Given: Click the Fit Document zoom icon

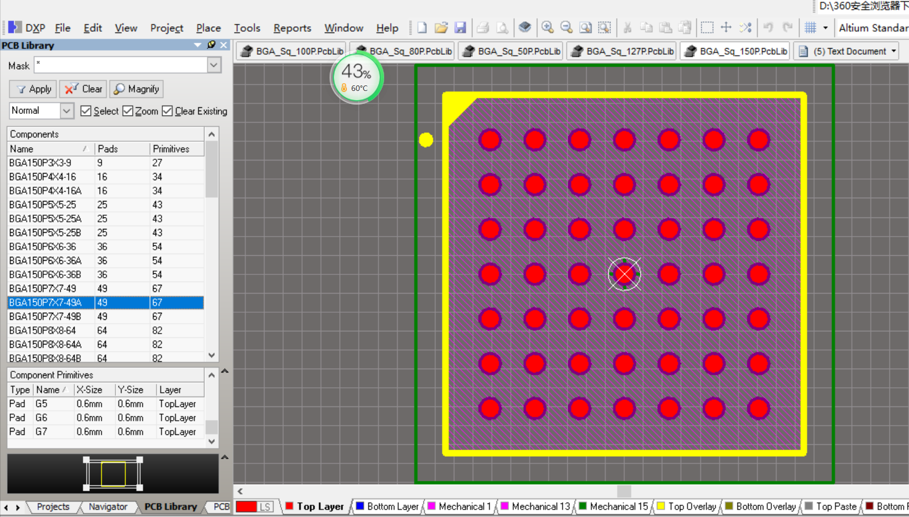Looking at the screenshot, I should coord(586,27).
